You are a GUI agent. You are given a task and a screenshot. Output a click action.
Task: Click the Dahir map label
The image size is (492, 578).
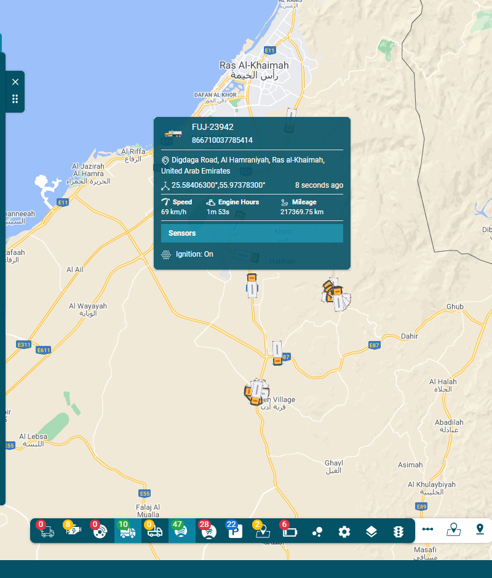point(410,336)
